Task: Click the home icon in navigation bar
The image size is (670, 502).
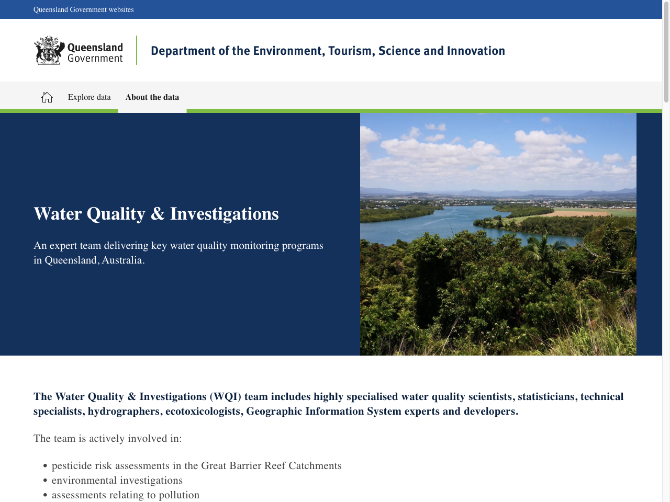Action: [x=47, y=97]
